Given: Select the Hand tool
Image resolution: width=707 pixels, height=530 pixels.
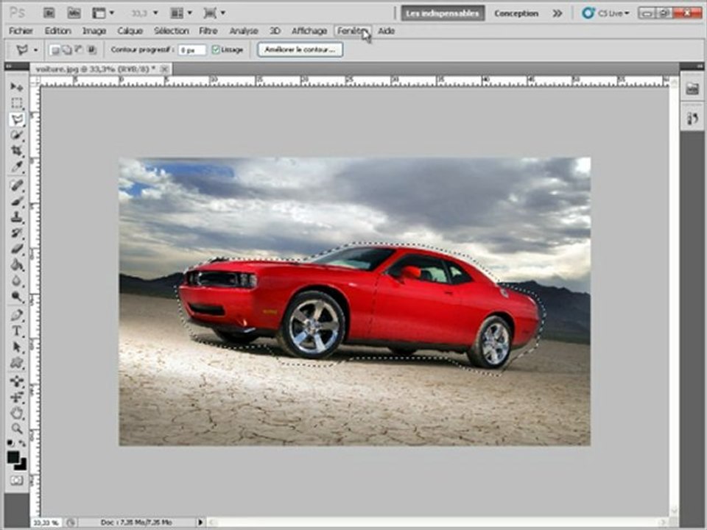Looking at the screenshot, I should click(x=16, y=412).
